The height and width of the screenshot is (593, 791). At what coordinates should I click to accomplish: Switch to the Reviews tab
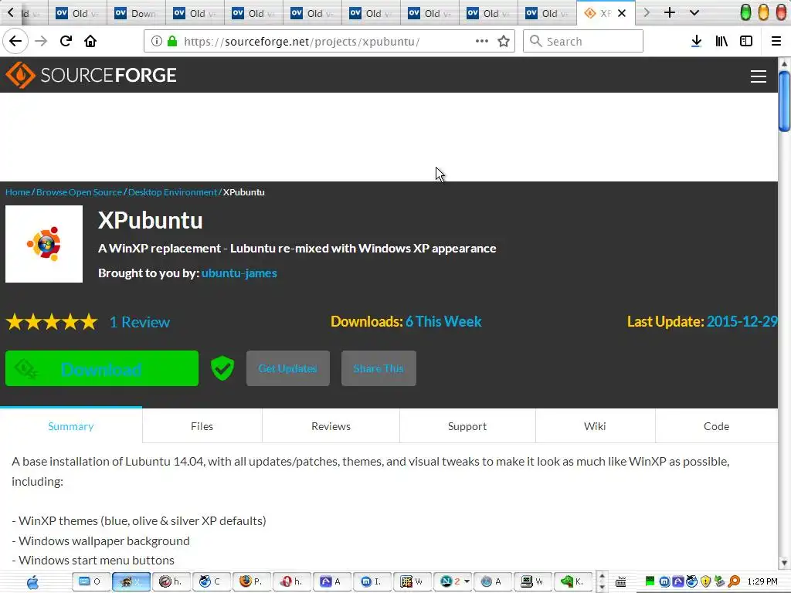pyautogui.click(x=331, y=426)
